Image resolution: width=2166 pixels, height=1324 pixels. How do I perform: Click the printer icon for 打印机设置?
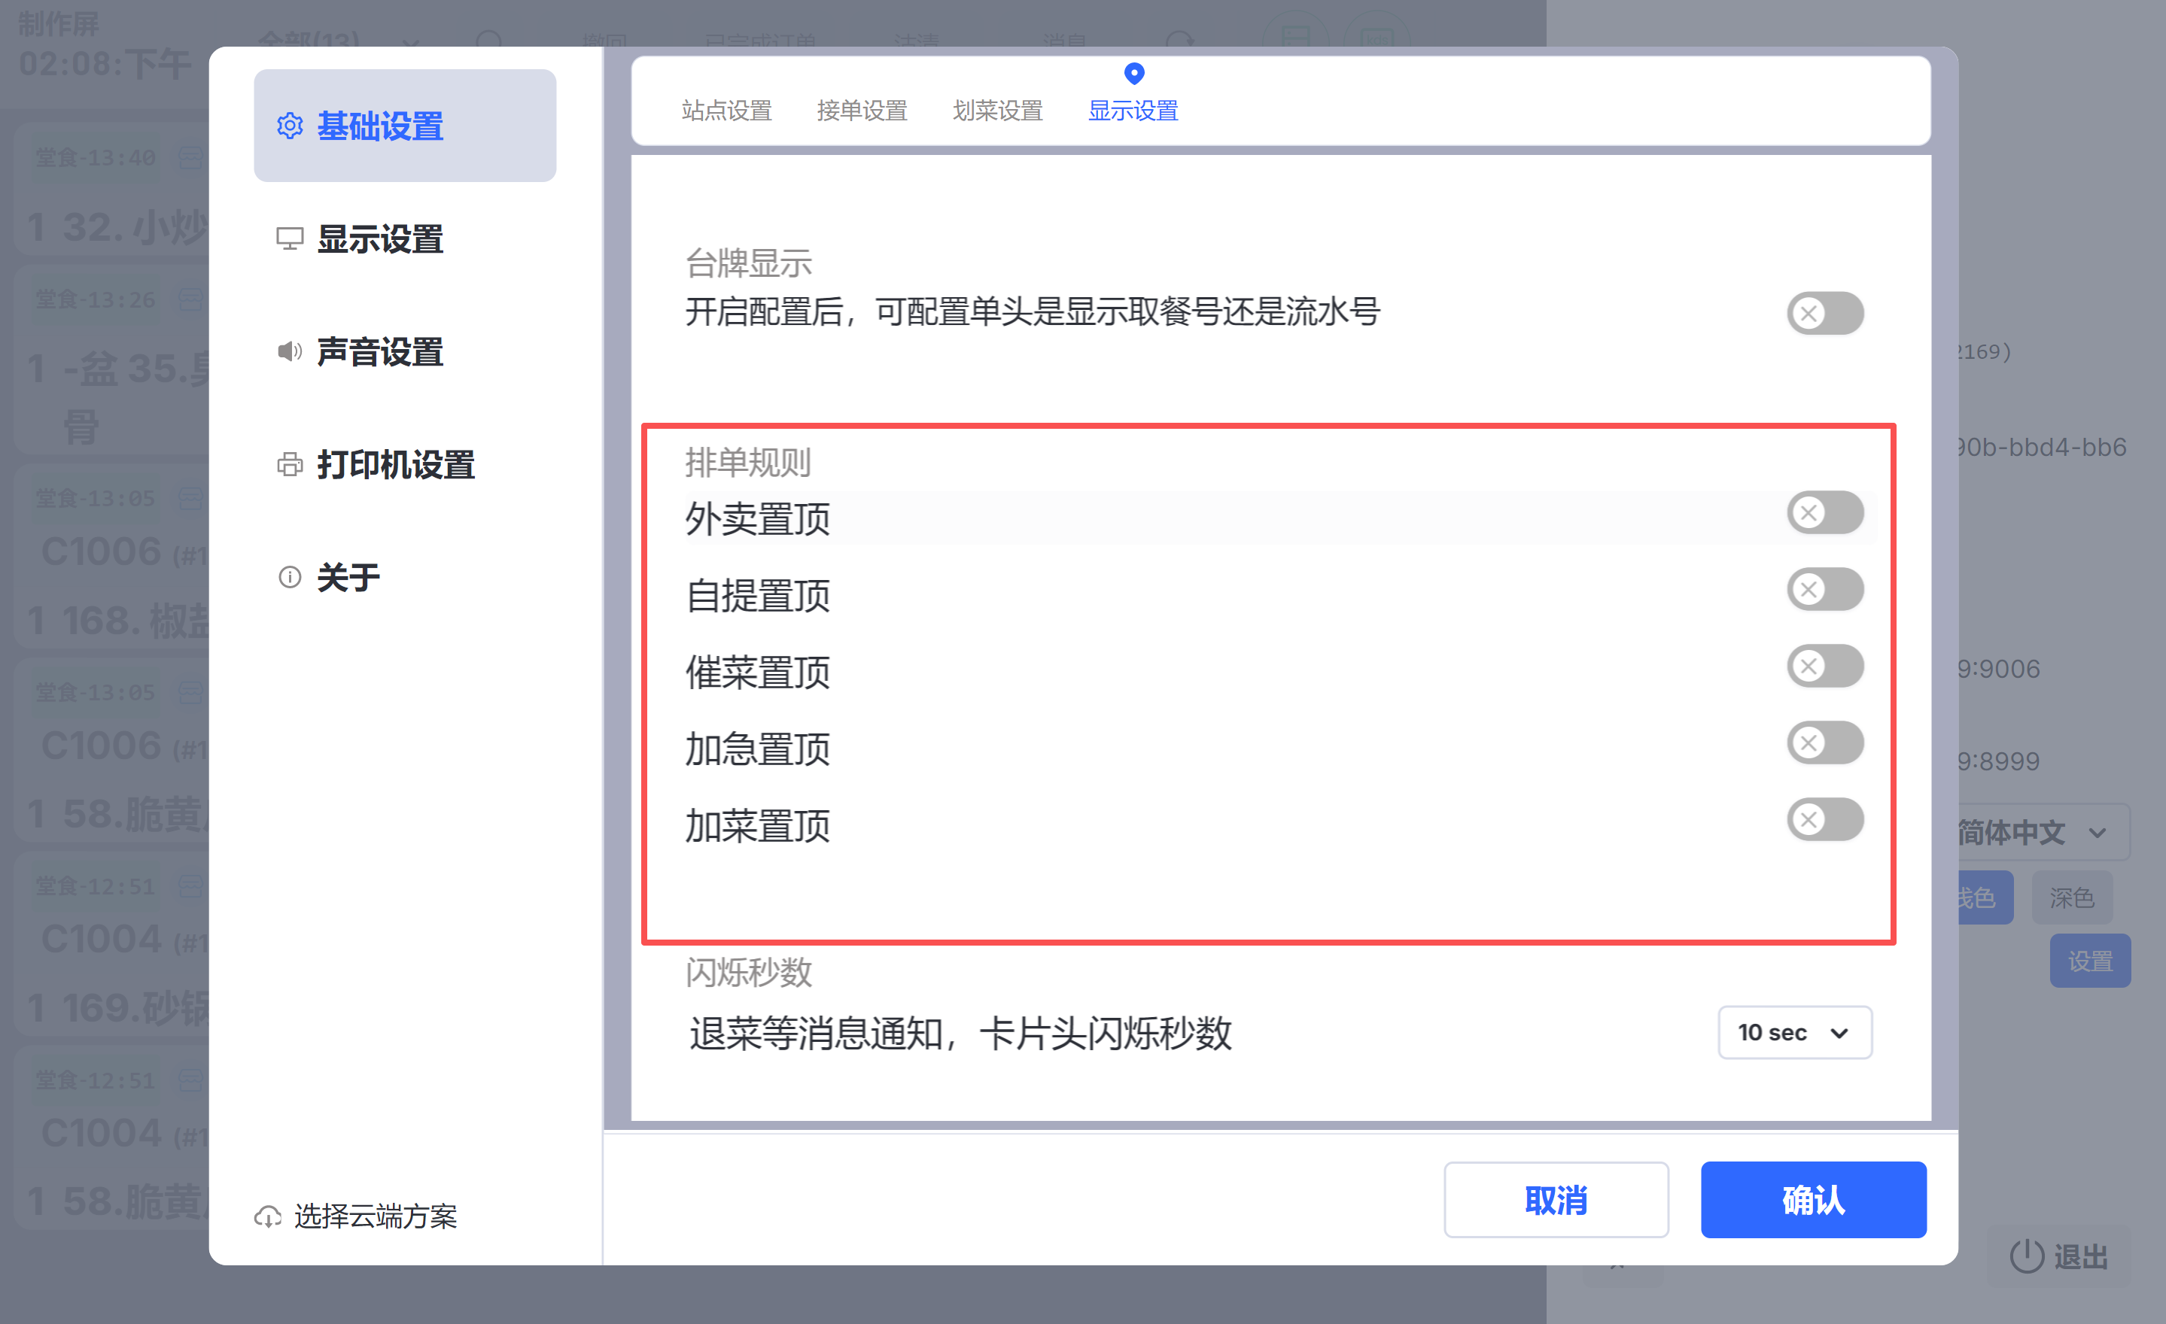289,465
